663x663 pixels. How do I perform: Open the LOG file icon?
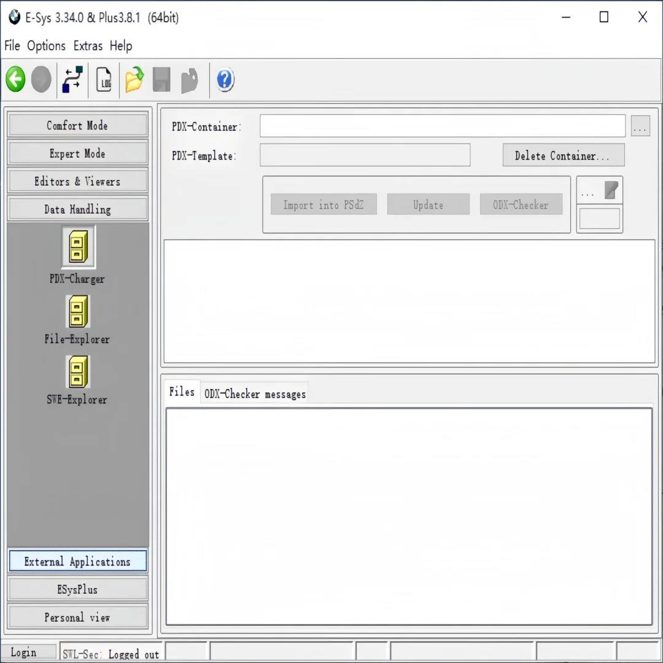click(x=104, y=79)
